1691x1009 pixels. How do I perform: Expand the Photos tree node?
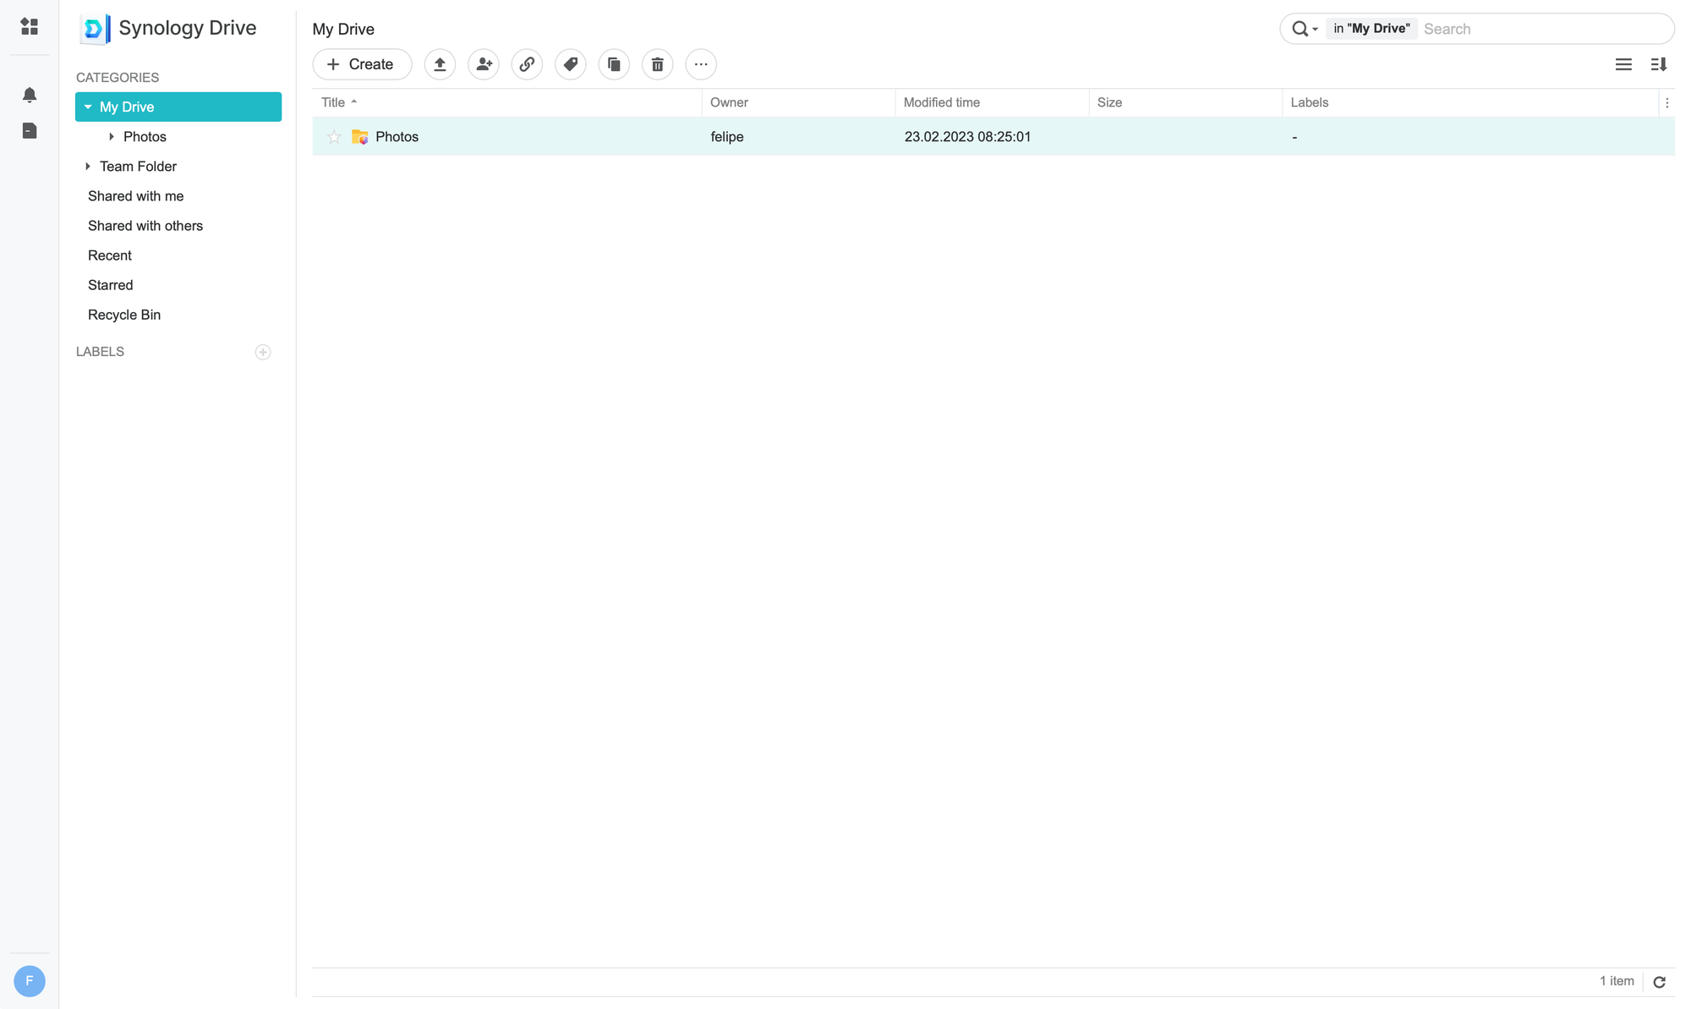(112, 137)
